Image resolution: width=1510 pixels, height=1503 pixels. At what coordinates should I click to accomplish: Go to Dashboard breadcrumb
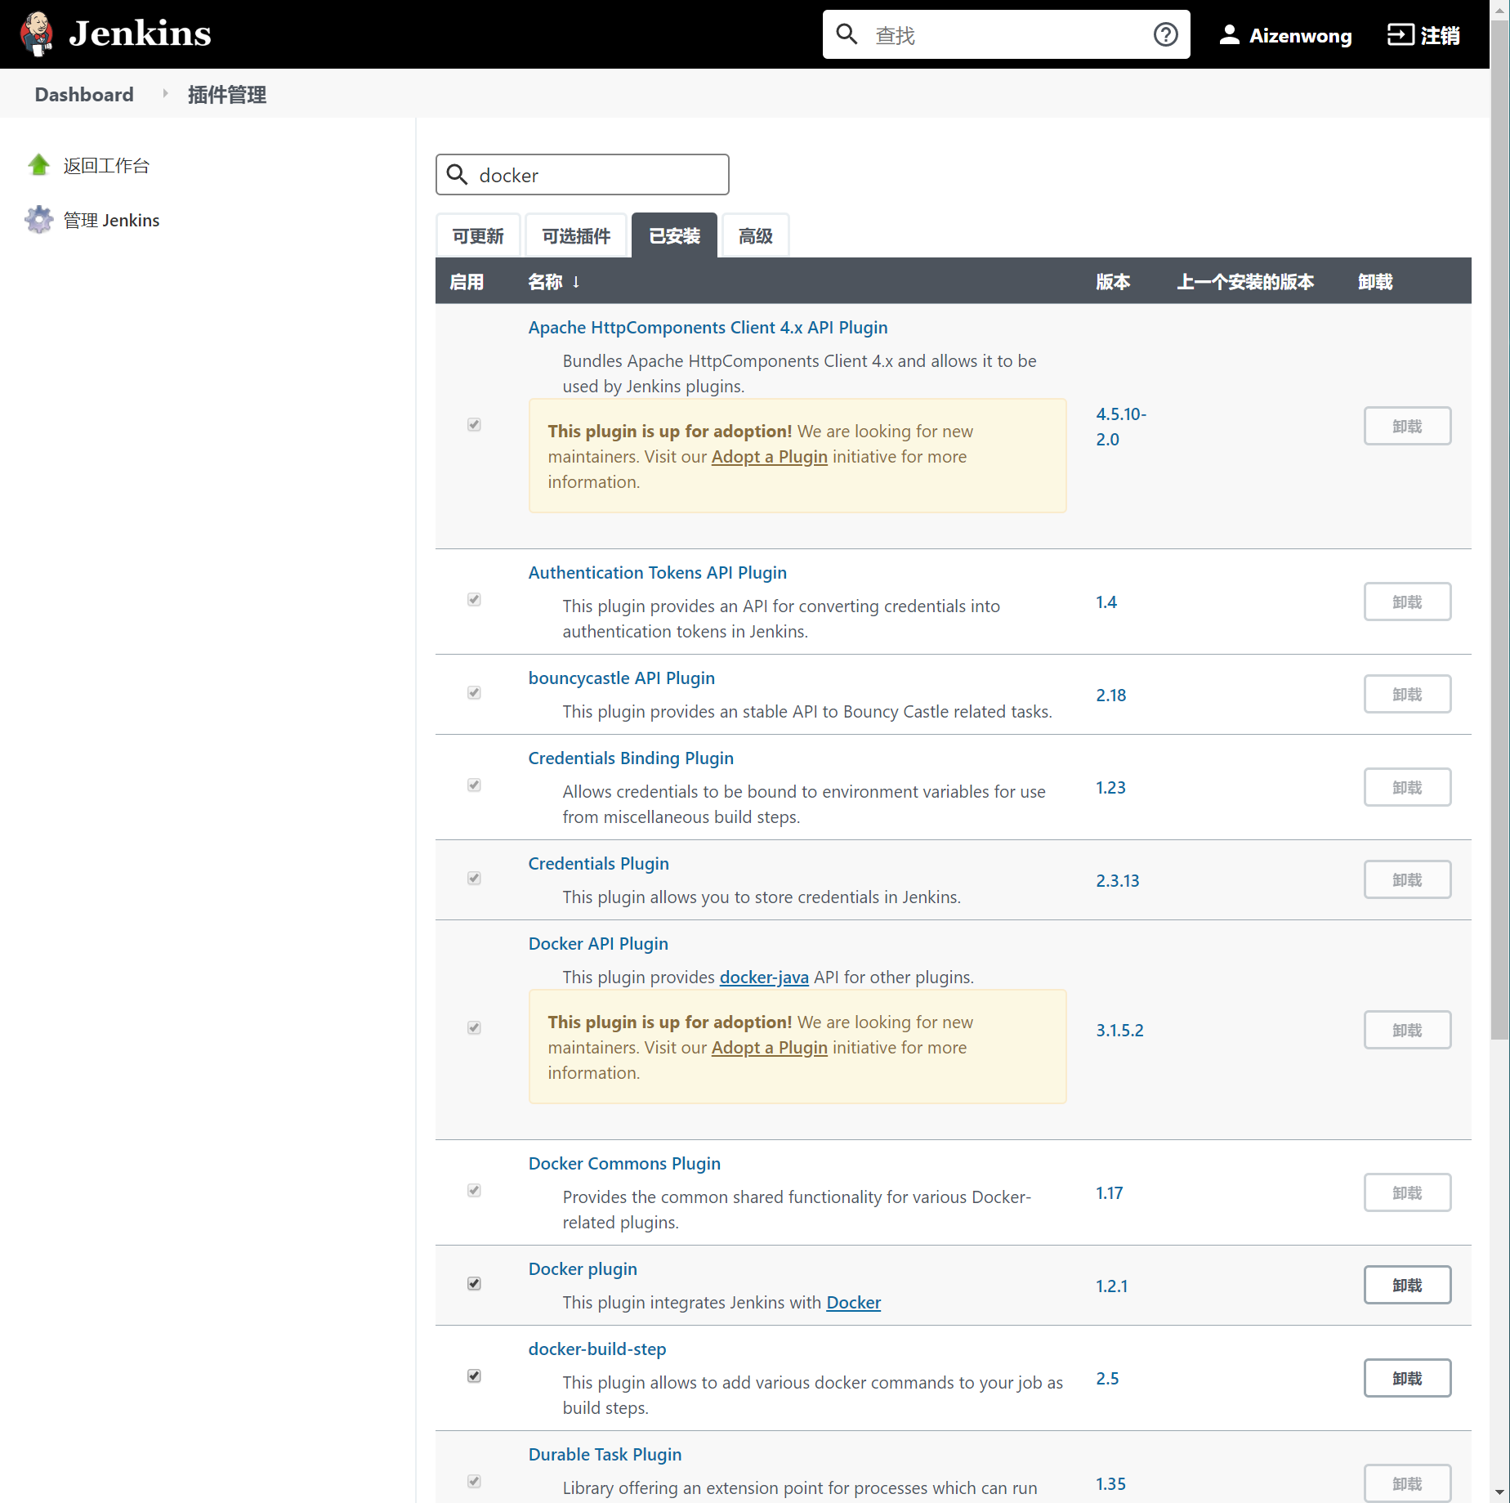click(84, 94)
